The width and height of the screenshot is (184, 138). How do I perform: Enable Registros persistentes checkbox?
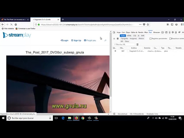[151, 39]
